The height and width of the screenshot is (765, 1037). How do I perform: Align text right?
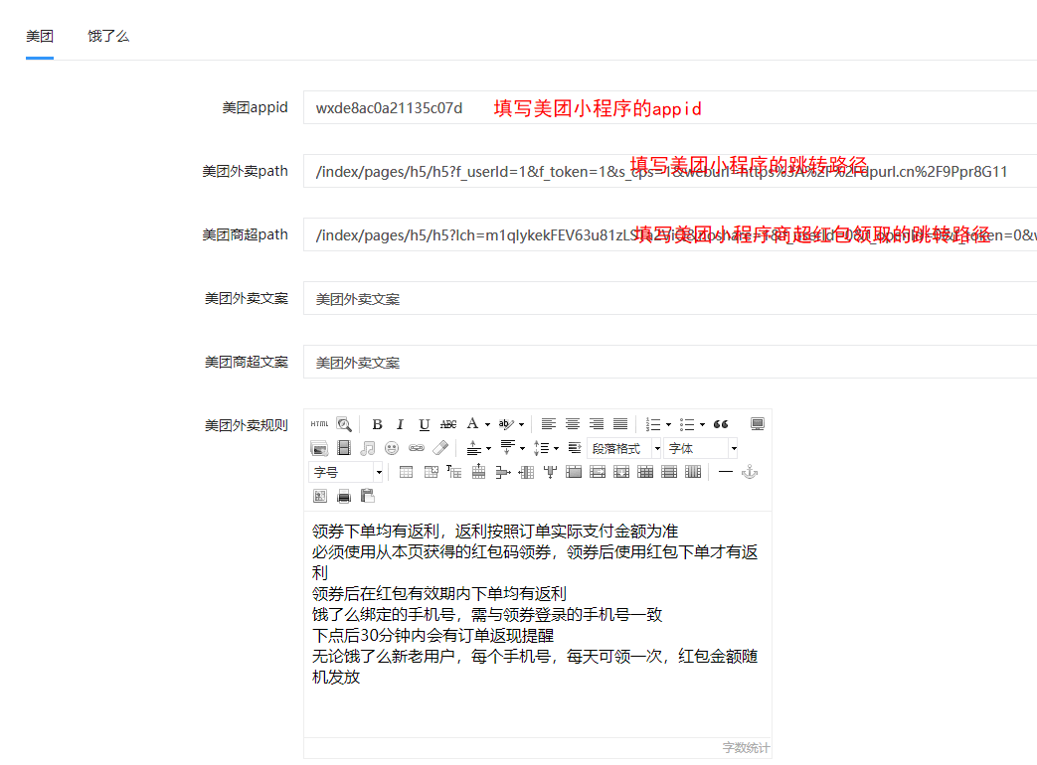[597, 424]
